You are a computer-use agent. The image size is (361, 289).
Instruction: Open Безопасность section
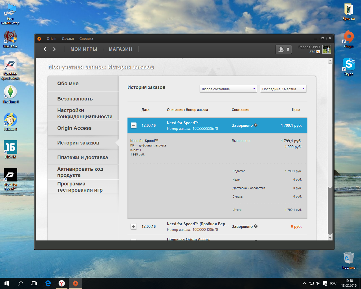click(x=83, y=99)
